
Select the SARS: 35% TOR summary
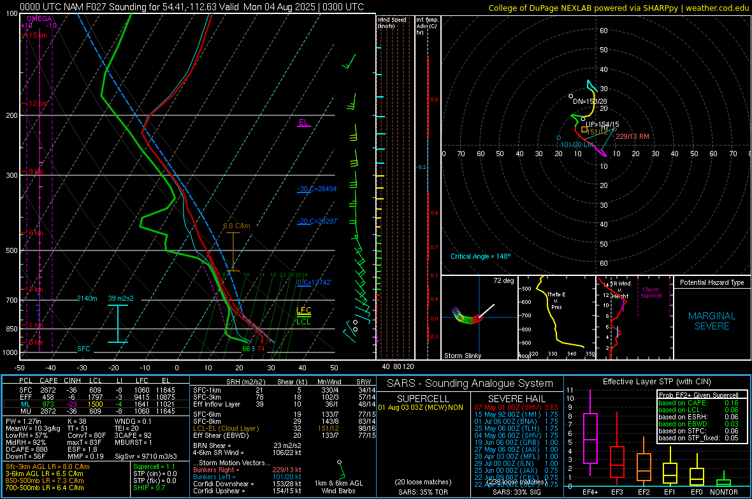coord(423,492)
